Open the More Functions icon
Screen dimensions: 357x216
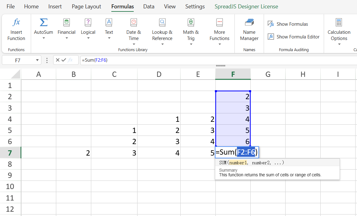pyautogui.click(x=220, y=22)
